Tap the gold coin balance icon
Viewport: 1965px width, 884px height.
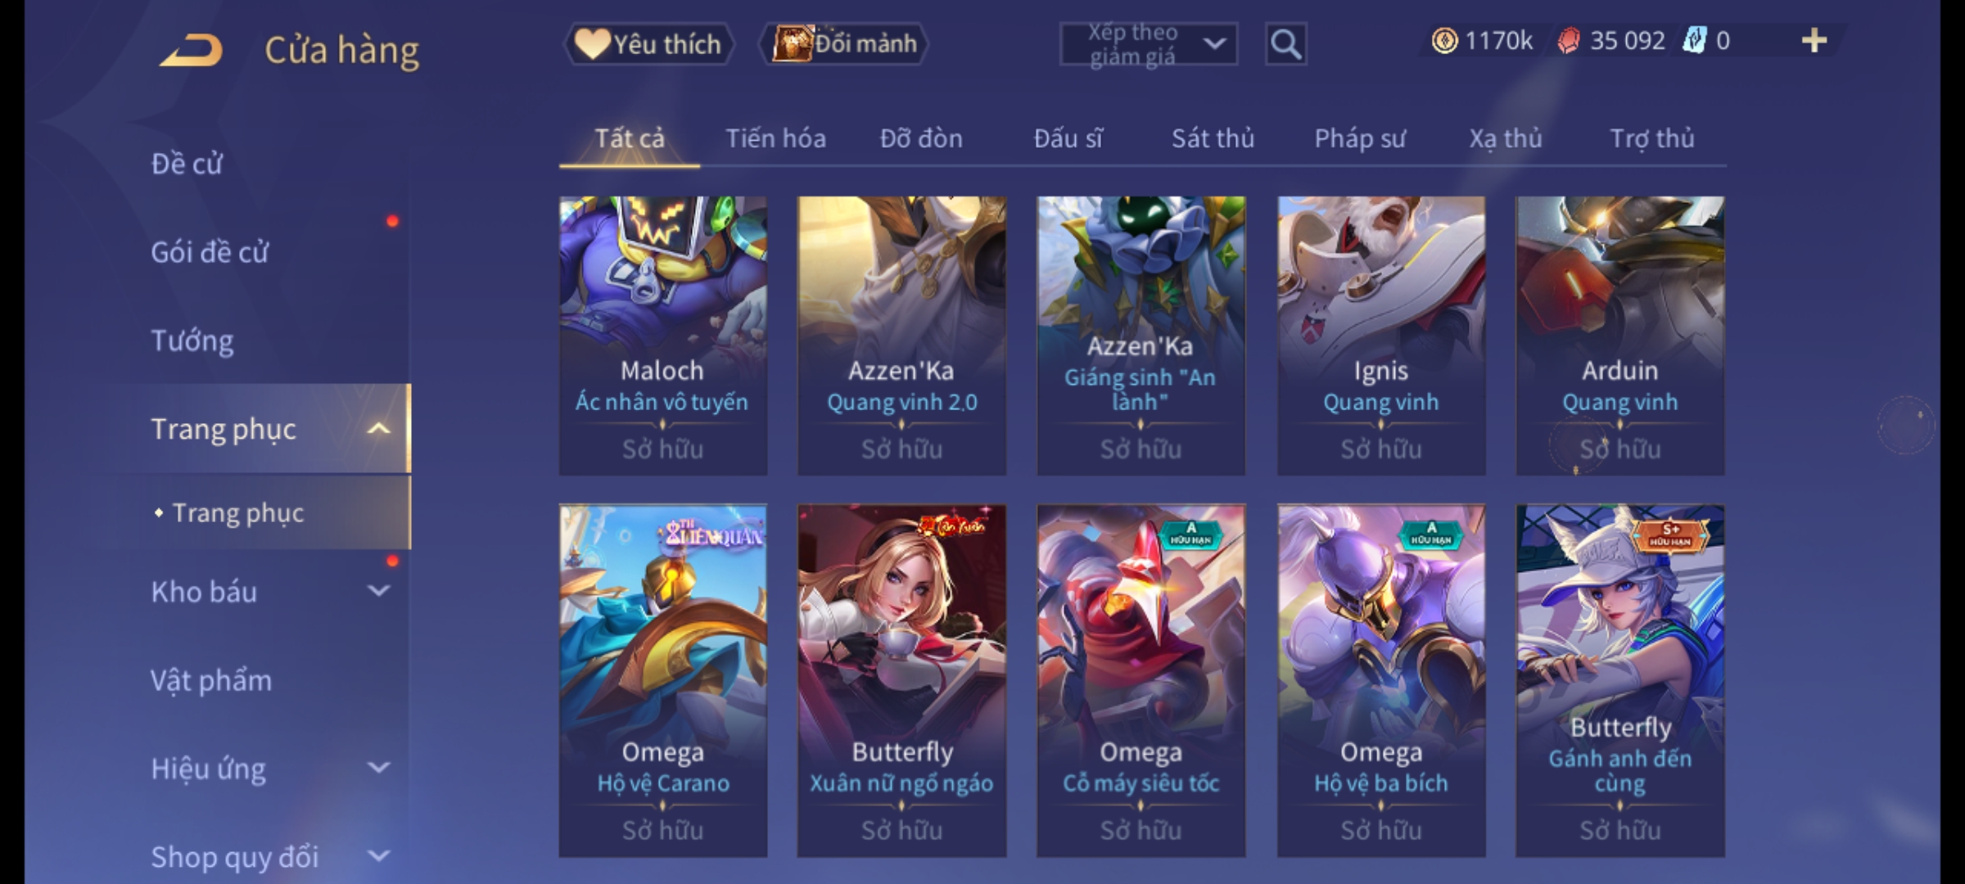click(1444, 41)
